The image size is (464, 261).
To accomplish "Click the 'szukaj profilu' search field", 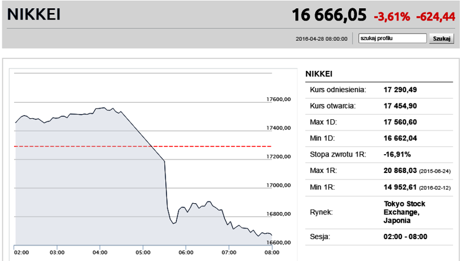I will [392, 38].
